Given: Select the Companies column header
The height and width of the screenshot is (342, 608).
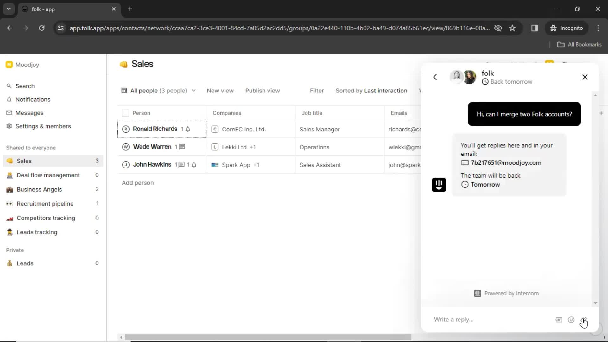Looking at the screenshot, I should pos(227,113).
